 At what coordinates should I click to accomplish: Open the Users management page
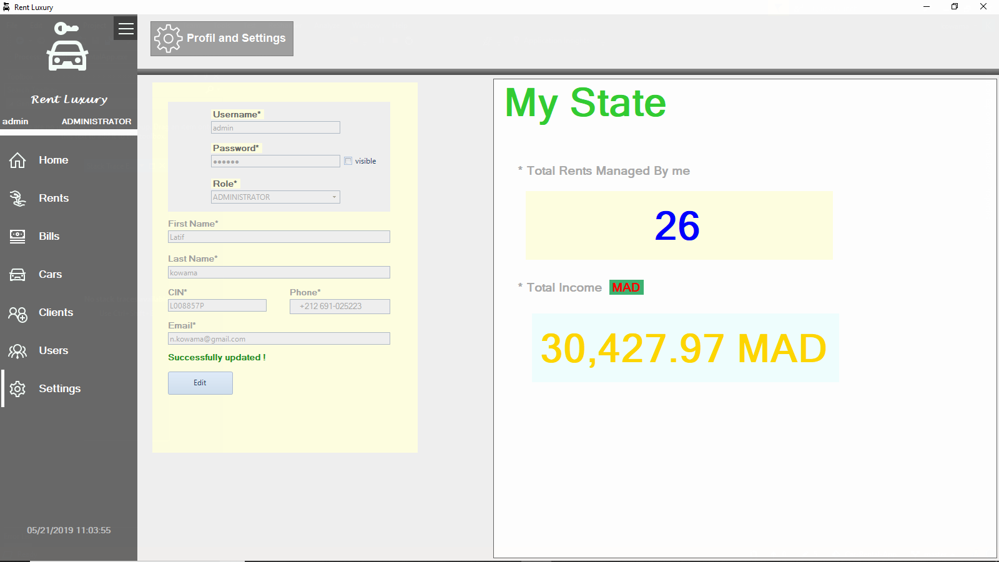(54, 351)
